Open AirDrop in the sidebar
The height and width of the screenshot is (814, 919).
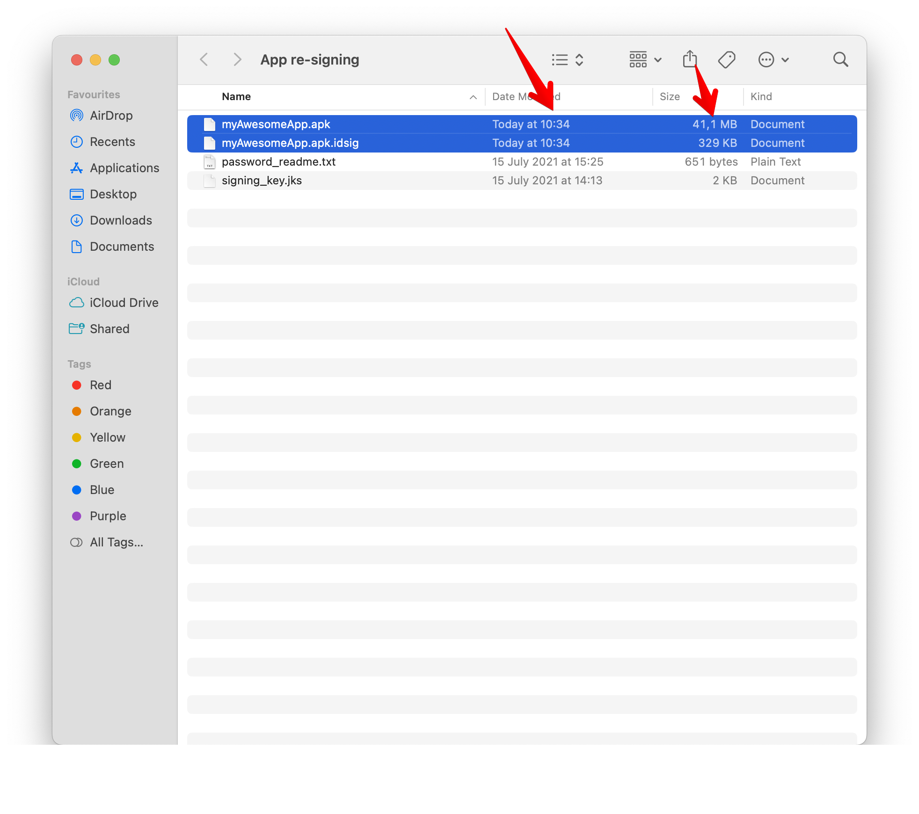pos(111,116)
